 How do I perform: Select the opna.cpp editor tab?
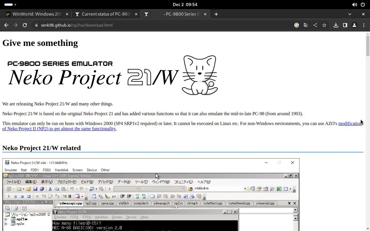pos(108,203)
